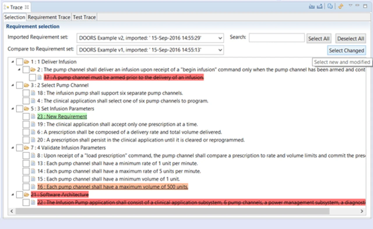Click document icon of requirement 13
The width and height of the screenshot is (373, 229).
(x=33, y=163)
